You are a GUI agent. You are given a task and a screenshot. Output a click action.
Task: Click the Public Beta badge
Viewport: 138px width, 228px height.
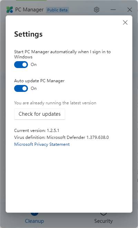[57, 10]
